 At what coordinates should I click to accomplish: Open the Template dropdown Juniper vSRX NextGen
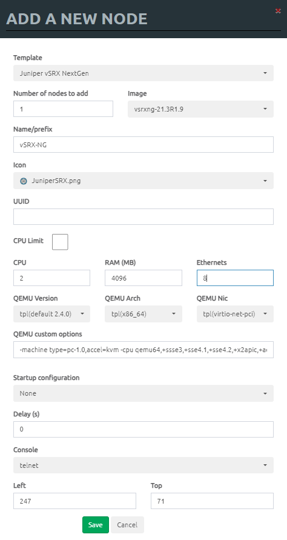coord(143,73)
